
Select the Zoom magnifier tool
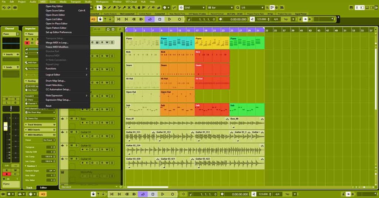(134, 8)
